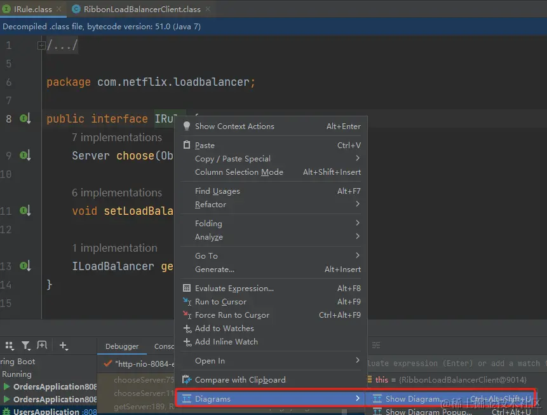Open the Go To submenu
Image resolution: width=547 pixels, height=415 pixels.
tap(271, 256)
